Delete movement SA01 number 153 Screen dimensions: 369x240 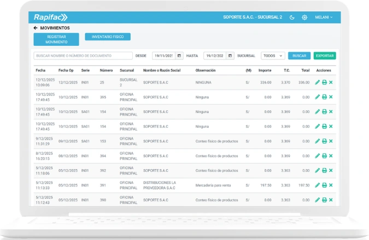[x=331, y=141]
